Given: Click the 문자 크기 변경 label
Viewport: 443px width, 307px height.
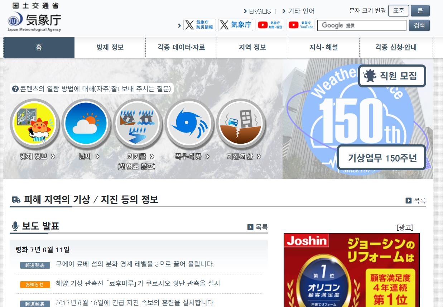Looking at the screenshot, I should [367, 10].
